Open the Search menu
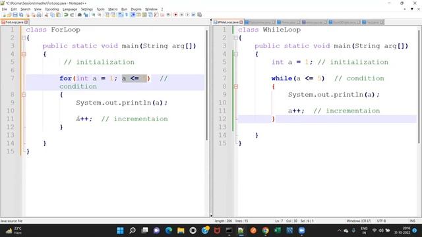Image resolution: width=422 pixels, height=237 pixels. click(x=25, y=9)
